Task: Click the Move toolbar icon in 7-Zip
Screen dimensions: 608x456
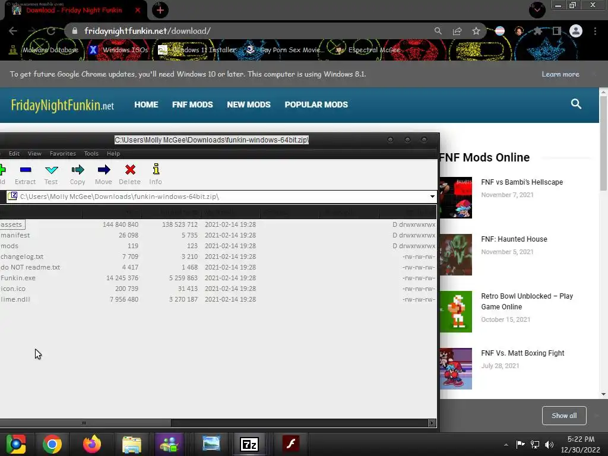Action: (x=103, y=170)
